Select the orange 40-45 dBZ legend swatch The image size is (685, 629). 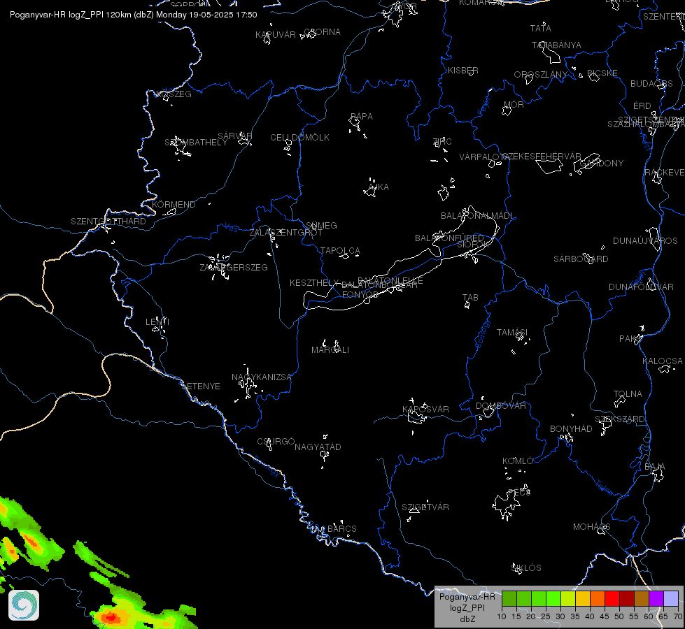[x=598, y=598]
